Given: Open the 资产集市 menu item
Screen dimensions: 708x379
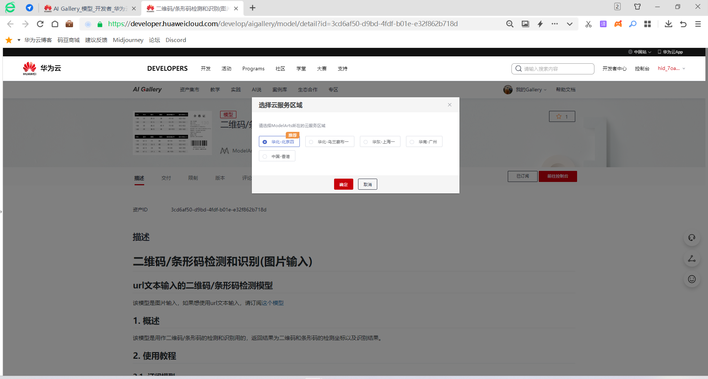Looking at the screenshot, I should pos(190,90).
